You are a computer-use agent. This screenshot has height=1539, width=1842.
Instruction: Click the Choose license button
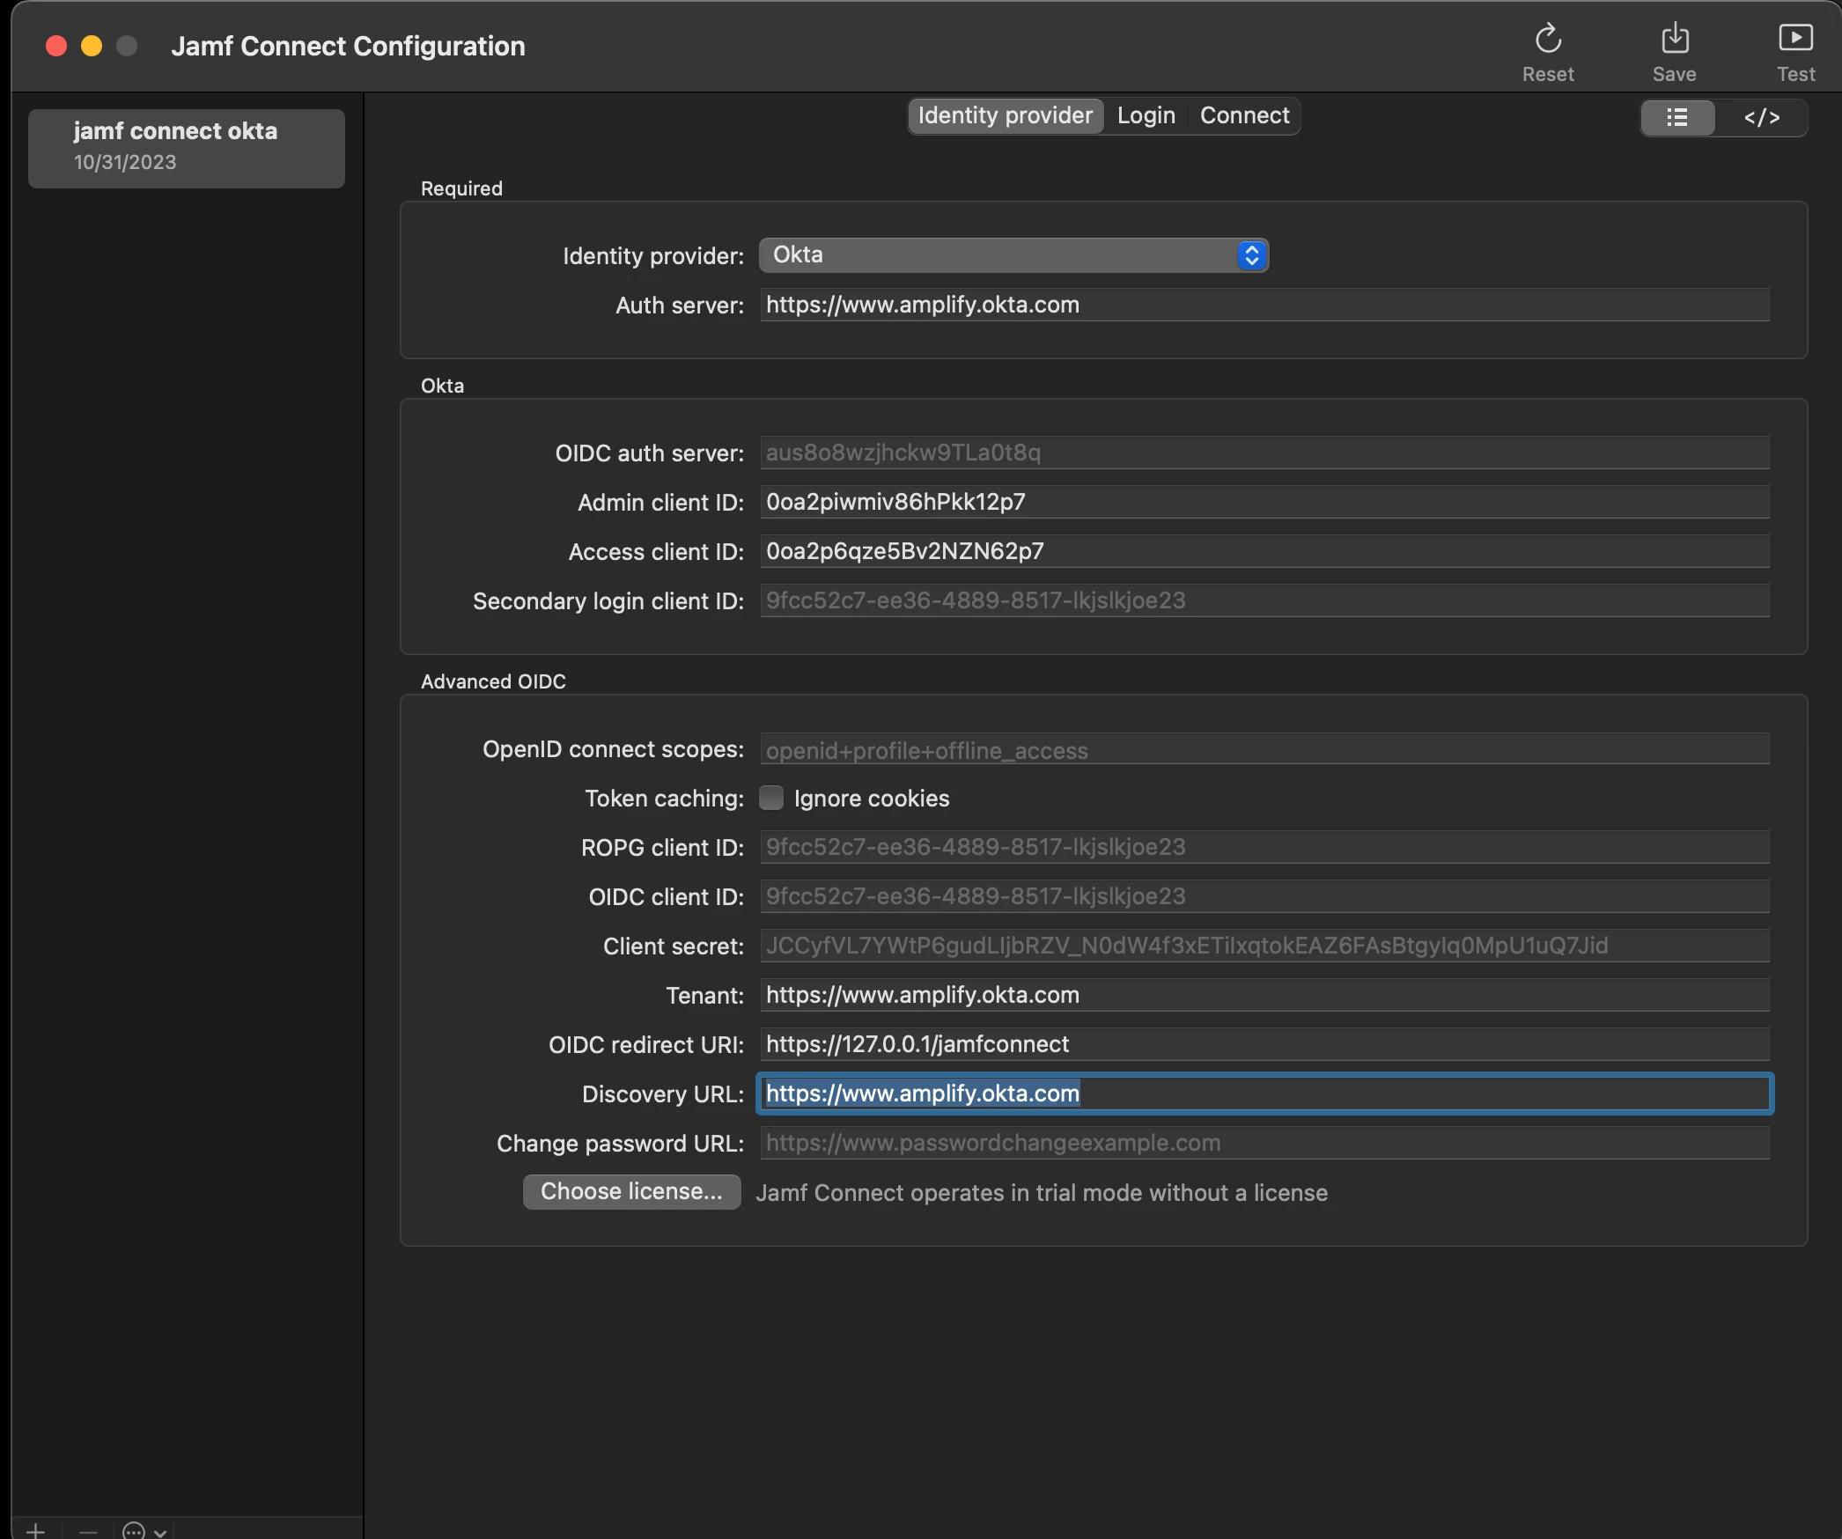click(x=631, y=1191)
